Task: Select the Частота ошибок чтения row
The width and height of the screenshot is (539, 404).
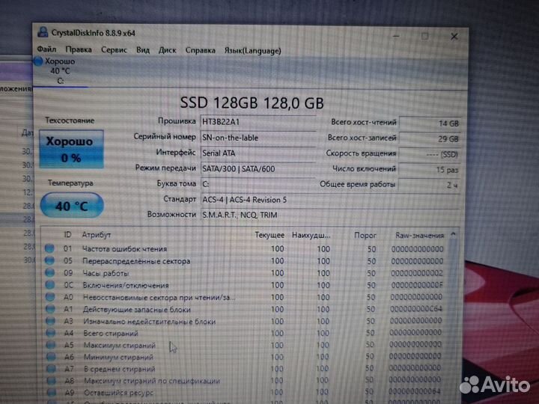Action: tap(245, 248)
